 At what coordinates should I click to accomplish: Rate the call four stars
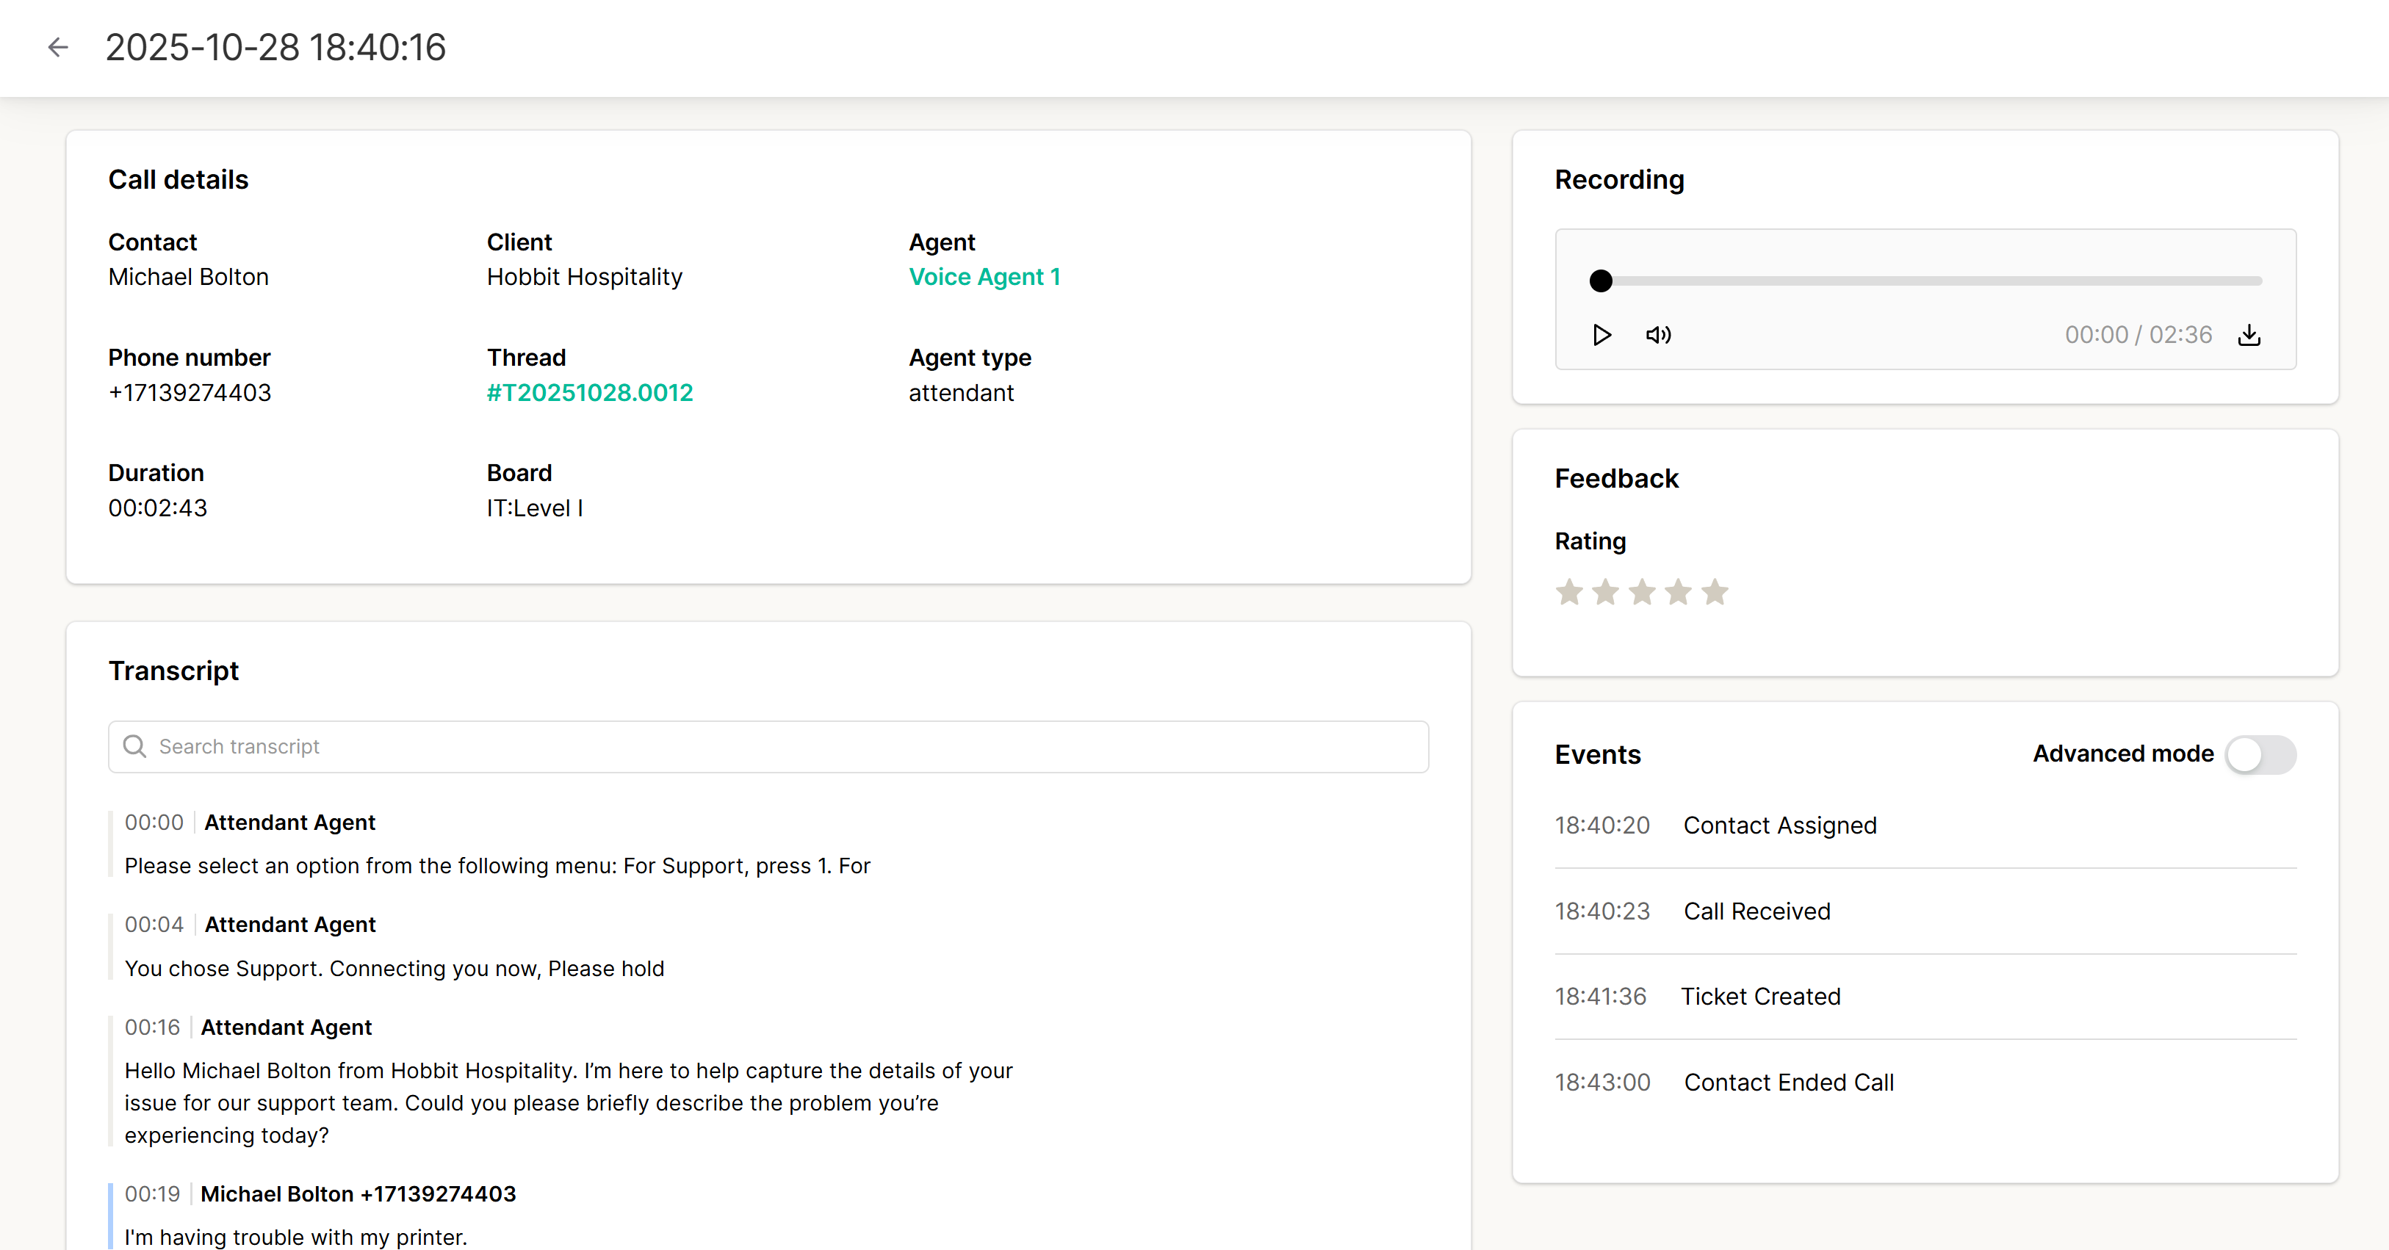click(x=1678, y=592)
